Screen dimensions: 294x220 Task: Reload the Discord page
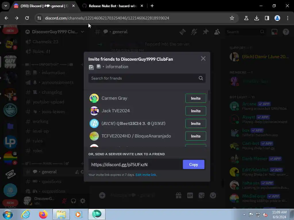click(27, 18)
